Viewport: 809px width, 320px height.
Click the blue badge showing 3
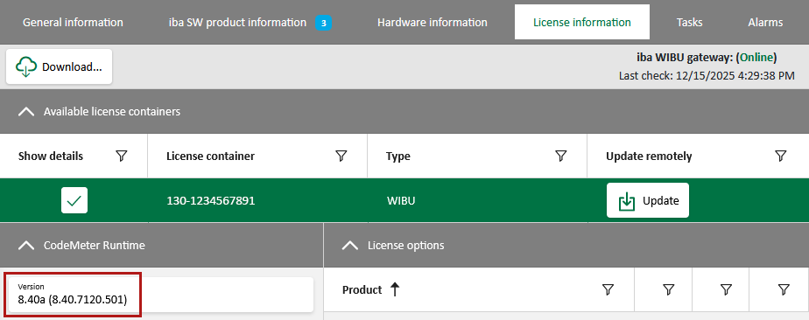(x=323, y=23)
